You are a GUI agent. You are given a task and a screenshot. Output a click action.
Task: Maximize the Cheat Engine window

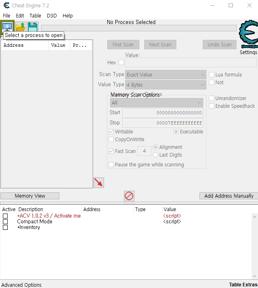pyautogui.click(x=231, y=6)
